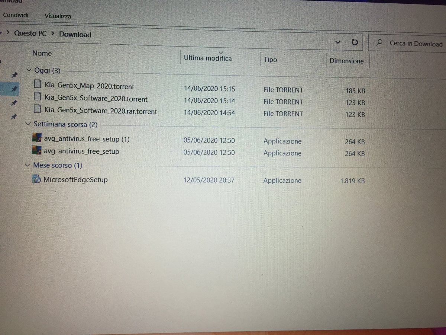Screen dimensions: 446x335
Task: Select Download in the address path
Action: pos(75,34)
